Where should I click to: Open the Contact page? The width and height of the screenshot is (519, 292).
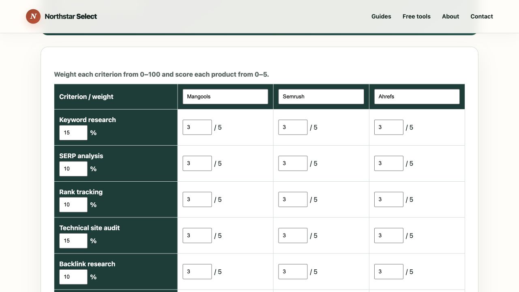482,16
